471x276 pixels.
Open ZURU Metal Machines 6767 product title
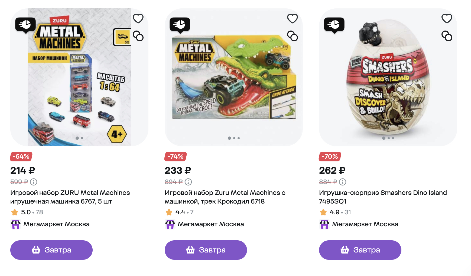click(70, 197)
